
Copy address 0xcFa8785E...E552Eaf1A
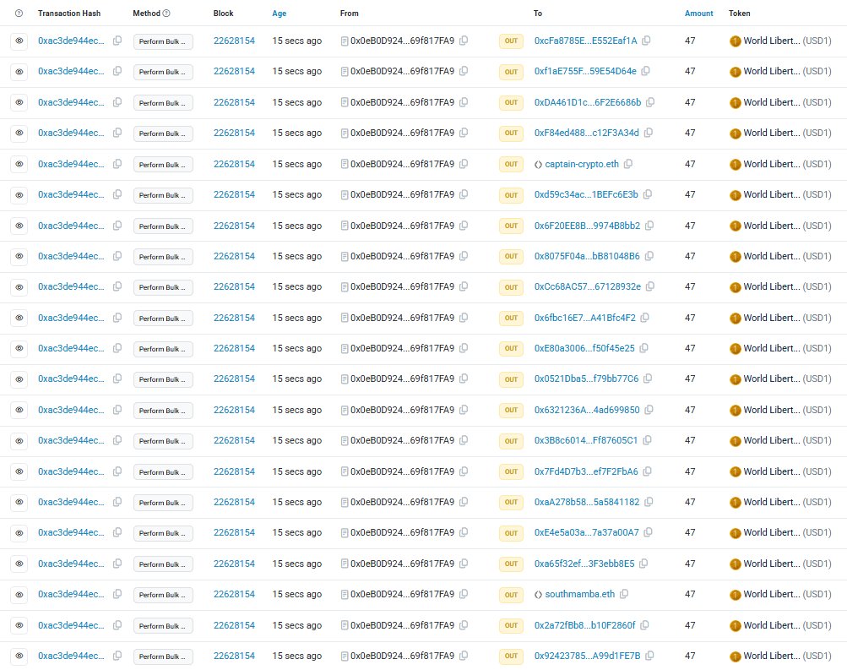[646, 41]
